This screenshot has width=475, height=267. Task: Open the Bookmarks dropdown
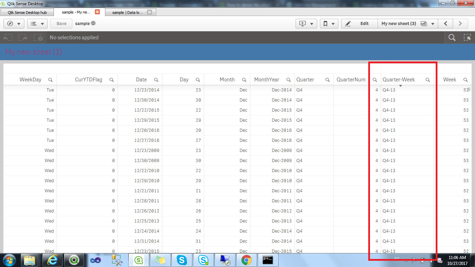tap(329, 24)
